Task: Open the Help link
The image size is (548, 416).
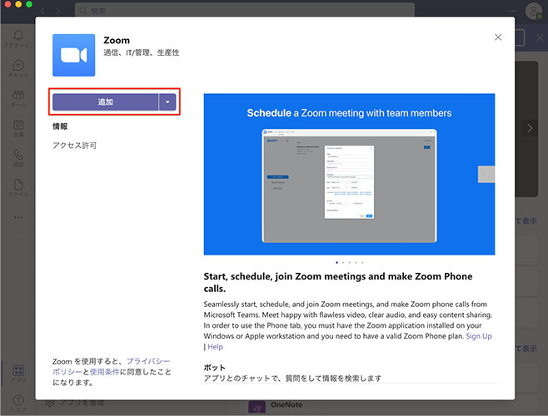Action: click(215, 347)
